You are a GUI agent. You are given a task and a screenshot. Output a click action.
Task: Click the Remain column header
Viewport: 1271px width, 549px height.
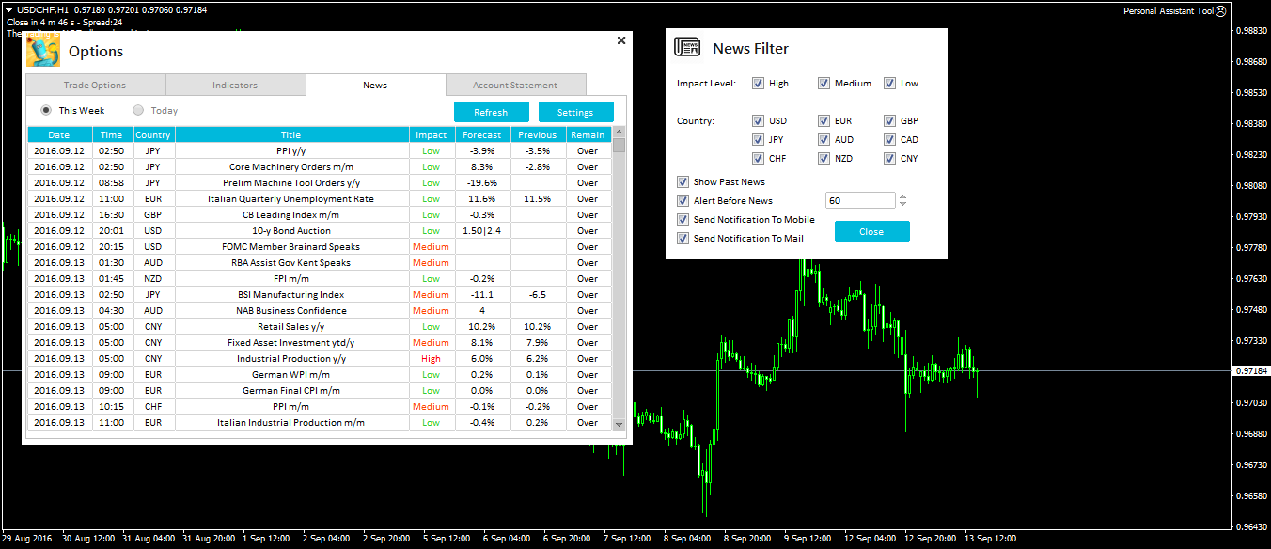pyautogui.click(x=588, y=134)
